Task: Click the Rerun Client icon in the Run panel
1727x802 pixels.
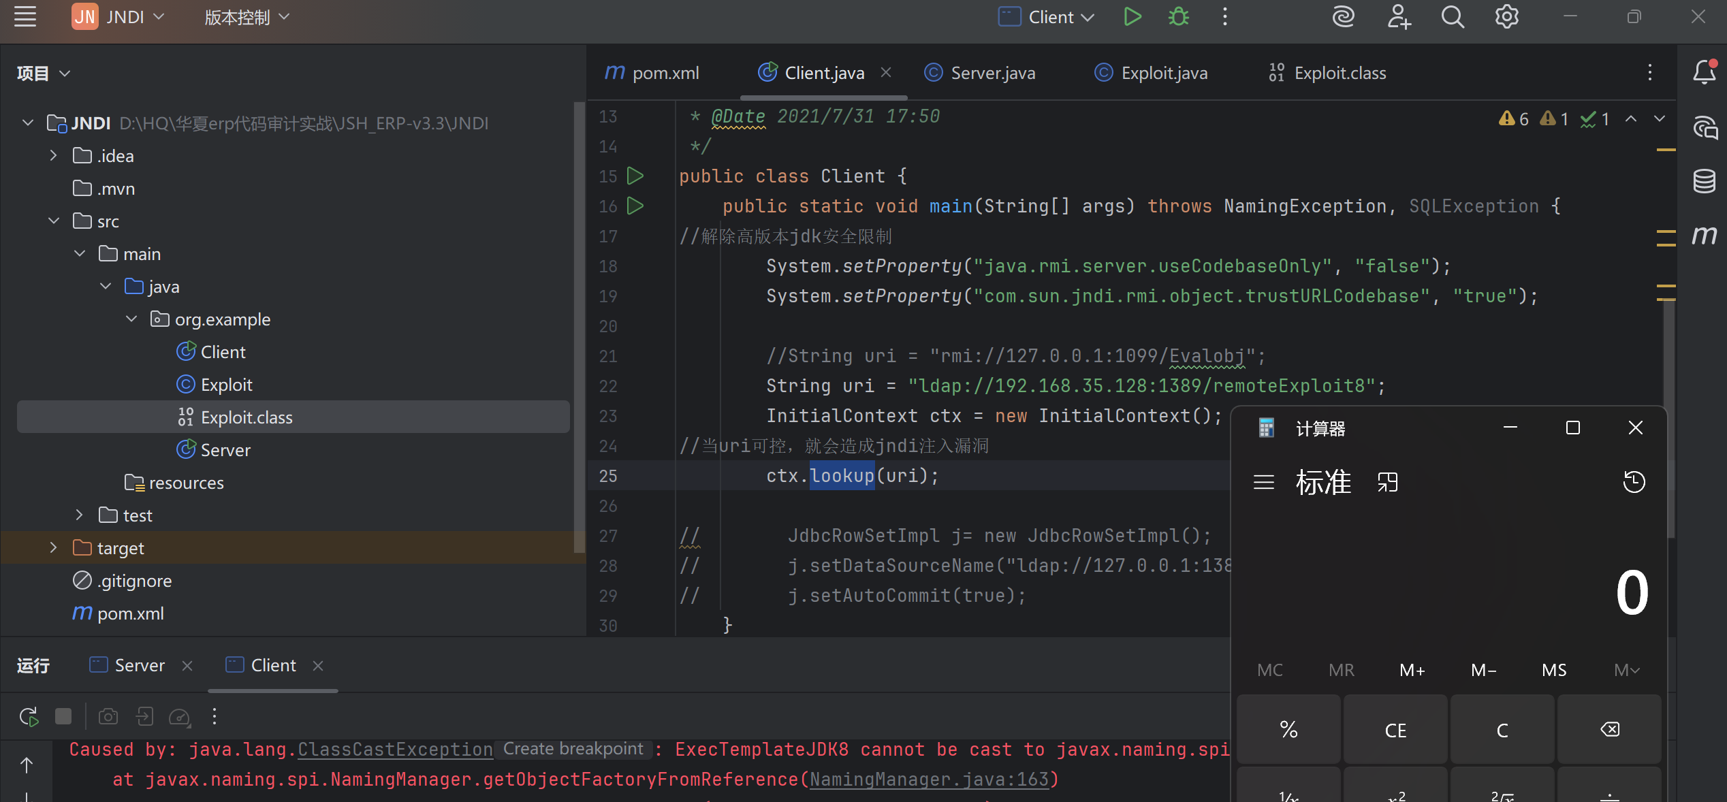Action: point(29,716)
